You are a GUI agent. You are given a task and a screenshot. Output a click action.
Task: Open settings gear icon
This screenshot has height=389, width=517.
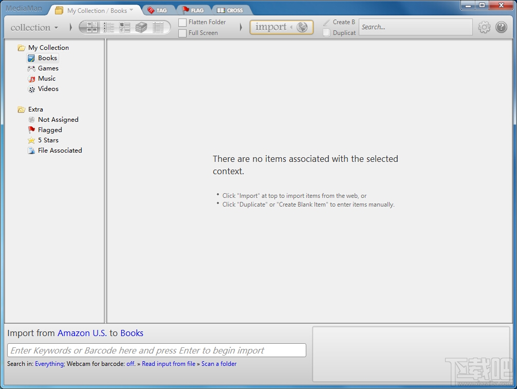click(x=484, y=27)
